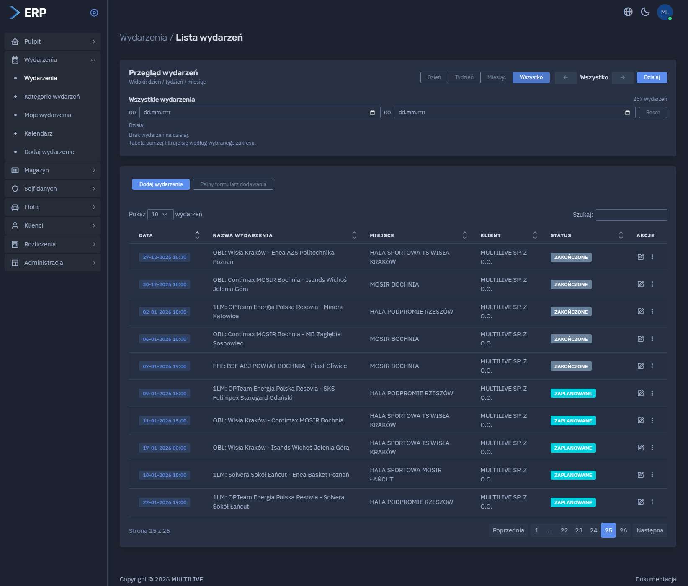Viewport: 688px width, 586px height.
Task: Toggle dark mode with the moon icon
Action: click(645, 12)
